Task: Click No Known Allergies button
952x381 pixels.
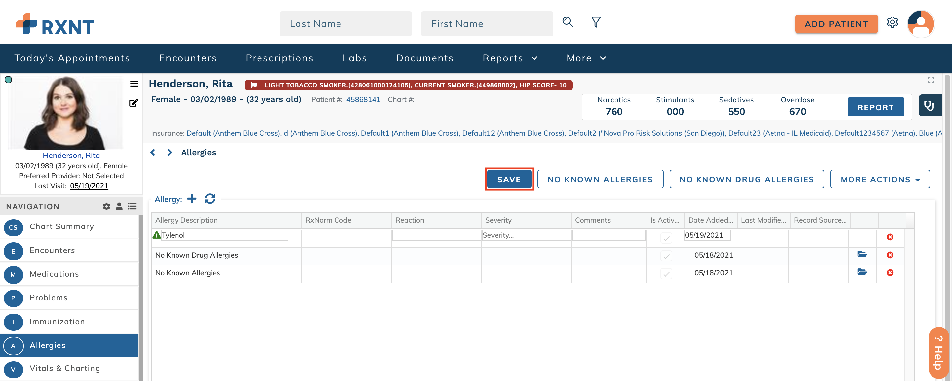Action: (x=600, y=179)
